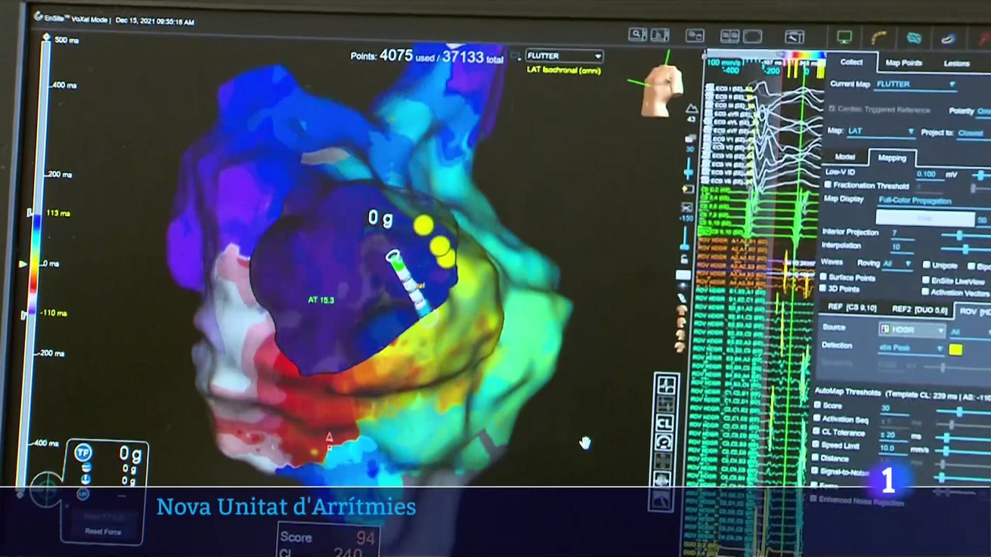
Task: Select the orange catheter icon in toolbar
Action: click(878, 38)
